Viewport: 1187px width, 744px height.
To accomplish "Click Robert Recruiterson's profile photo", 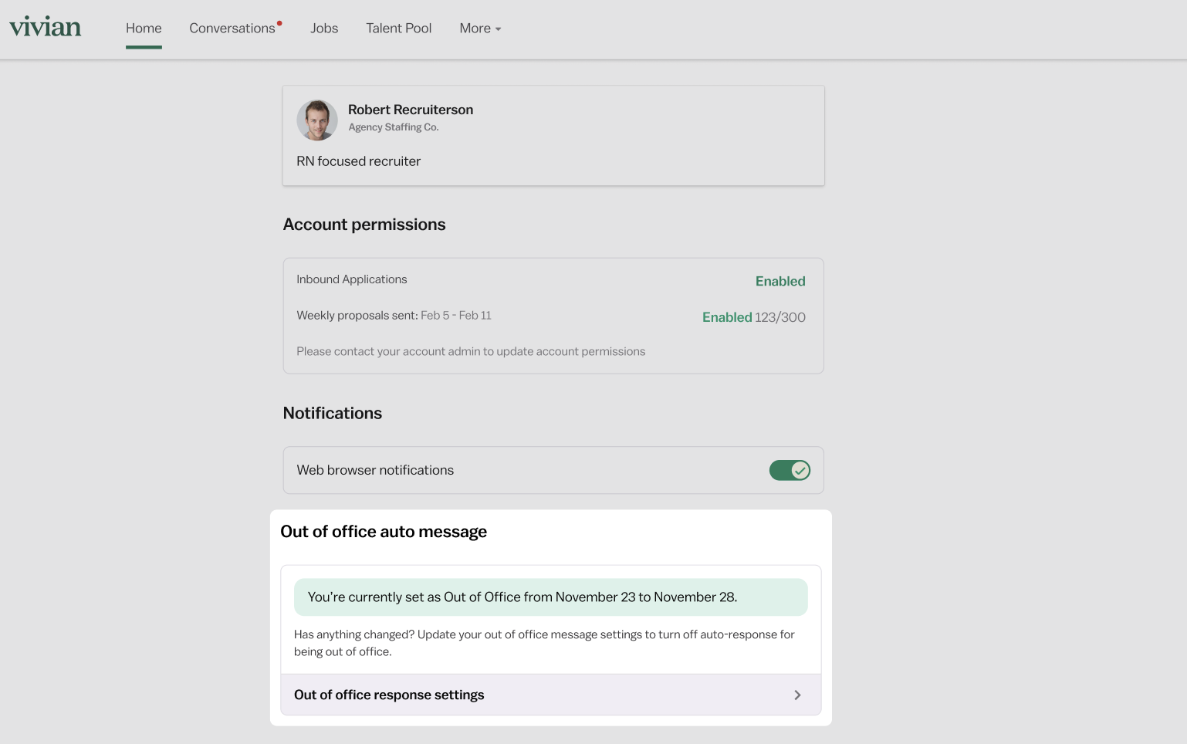I will (x=317, y=120).
